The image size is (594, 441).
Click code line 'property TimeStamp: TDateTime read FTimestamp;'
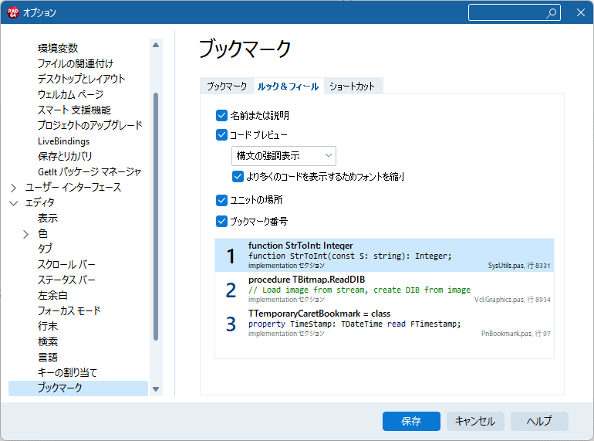[355, 324]
